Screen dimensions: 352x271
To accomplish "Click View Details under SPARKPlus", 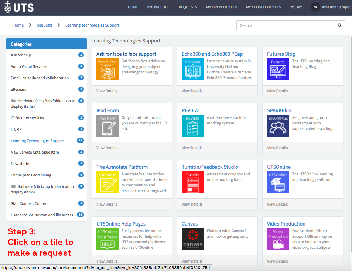I will 277,148.
